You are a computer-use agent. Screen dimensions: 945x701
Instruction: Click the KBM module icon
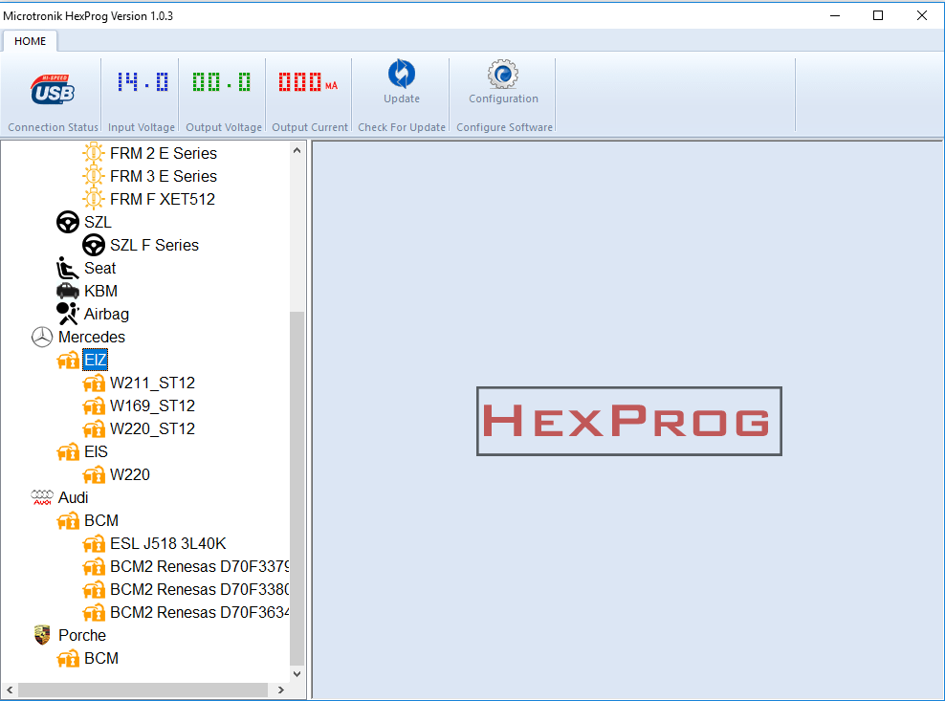click(x=67, y=291)
